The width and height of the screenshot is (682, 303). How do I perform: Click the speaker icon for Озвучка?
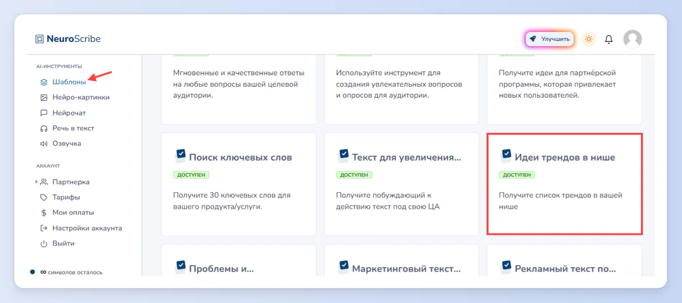click(x=44, y=144)
